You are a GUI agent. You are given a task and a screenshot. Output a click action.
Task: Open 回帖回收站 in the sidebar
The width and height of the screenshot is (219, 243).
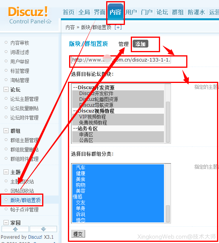click(22, 191)
